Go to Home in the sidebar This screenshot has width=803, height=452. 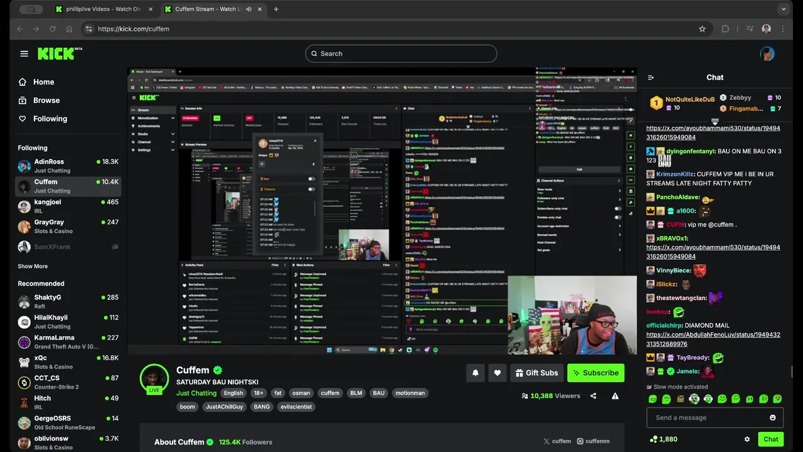[36, 82]
